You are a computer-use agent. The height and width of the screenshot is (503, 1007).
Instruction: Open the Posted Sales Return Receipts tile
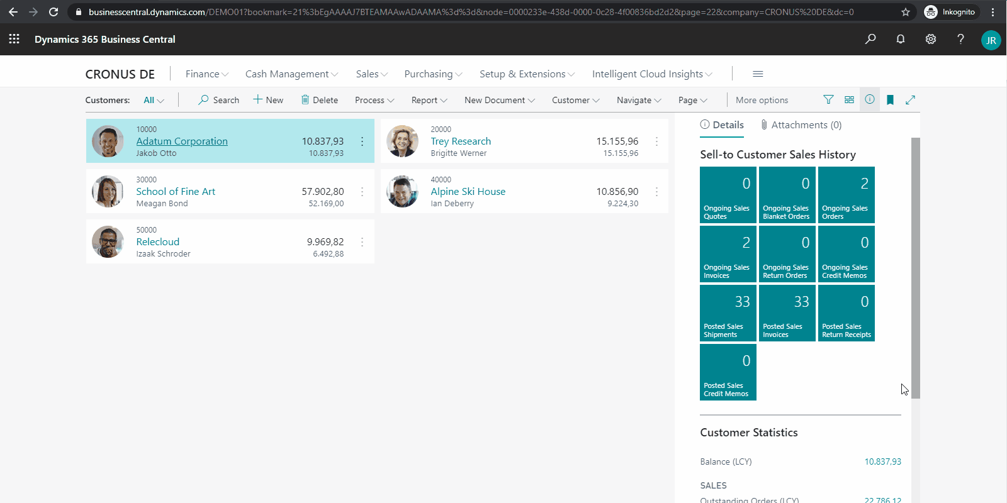pyautogui.click(x=847, y=313)
